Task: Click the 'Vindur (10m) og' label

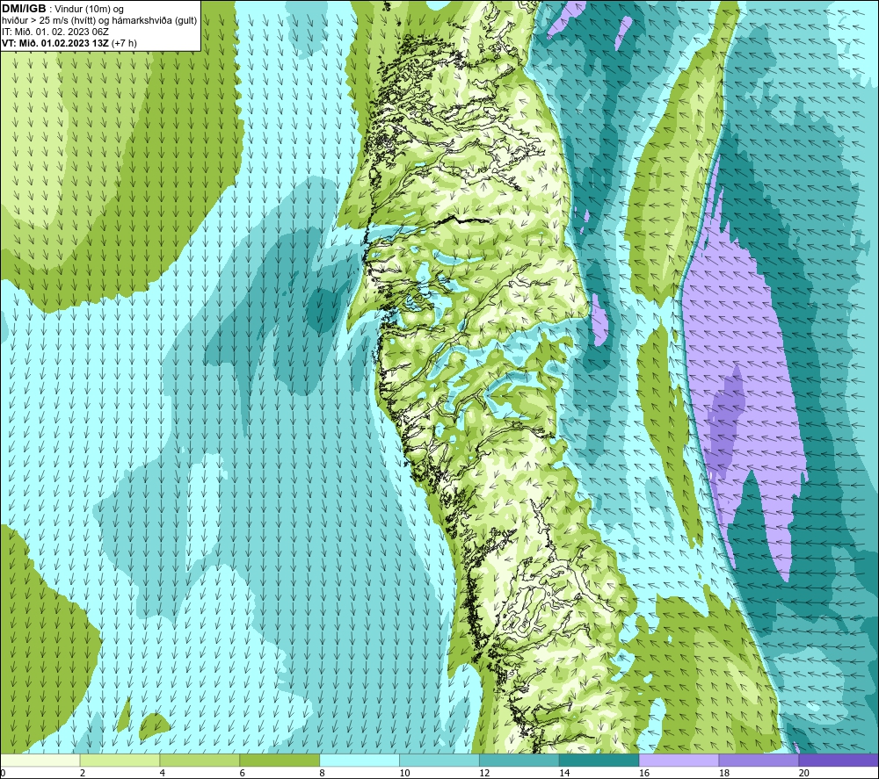Action: 89,10
